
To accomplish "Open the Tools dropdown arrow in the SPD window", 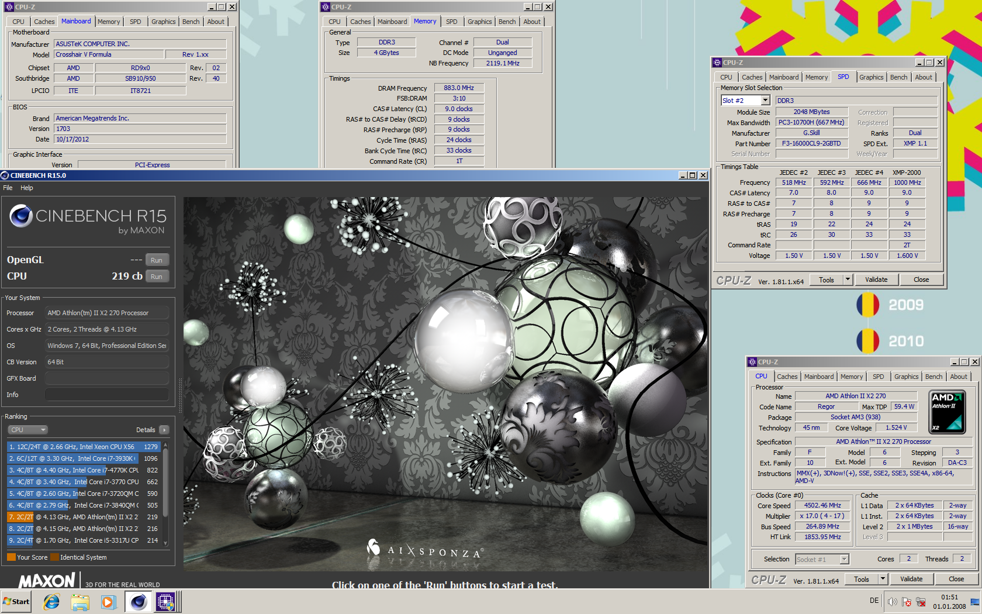I will click(x=848, y=280).
